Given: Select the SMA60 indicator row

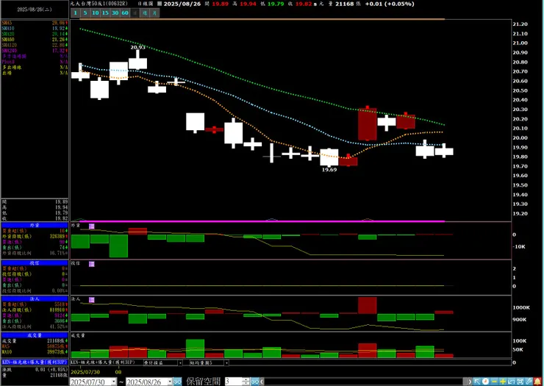Looking at the screenshot, I should click(x=35, y=40).
